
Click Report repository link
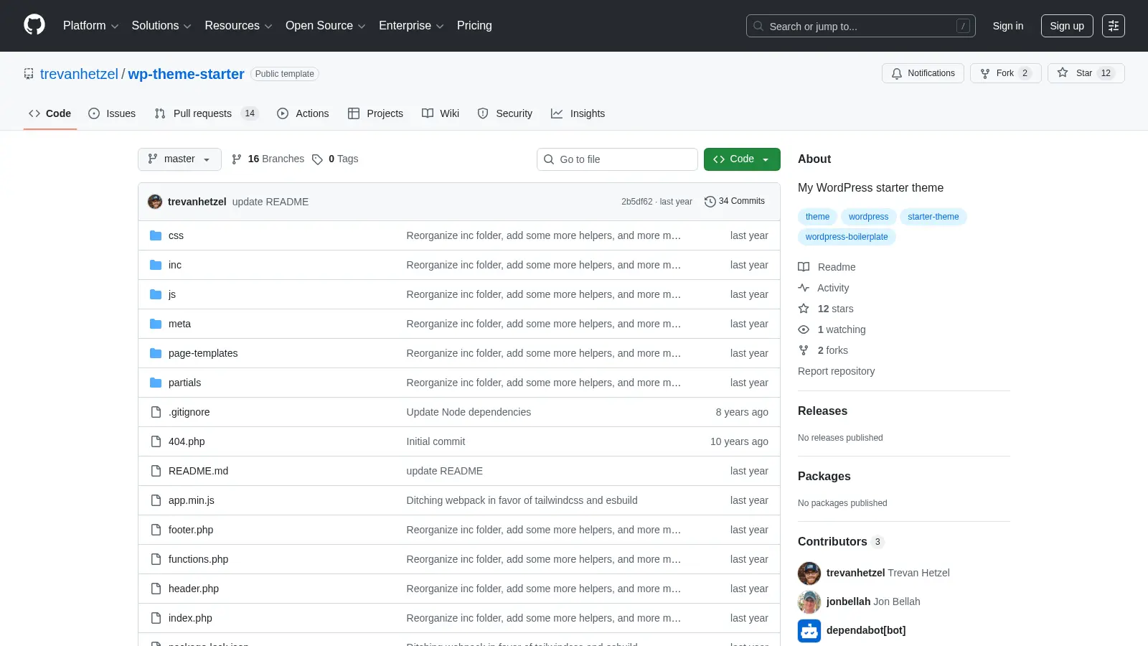836,371
